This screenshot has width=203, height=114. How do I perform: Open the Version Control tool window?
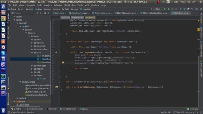[x=34, y=109]
